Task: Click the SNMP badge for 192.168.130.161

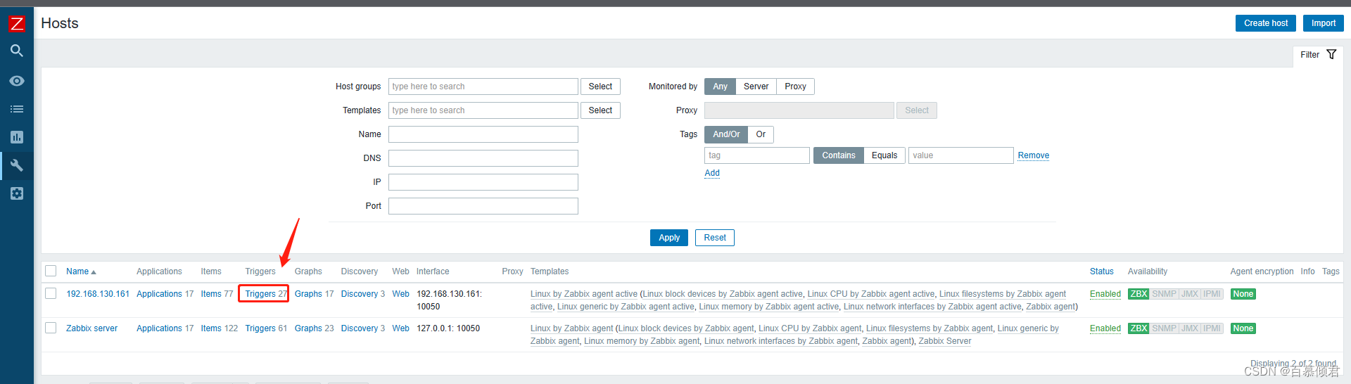Action: tap(1164, 294)
